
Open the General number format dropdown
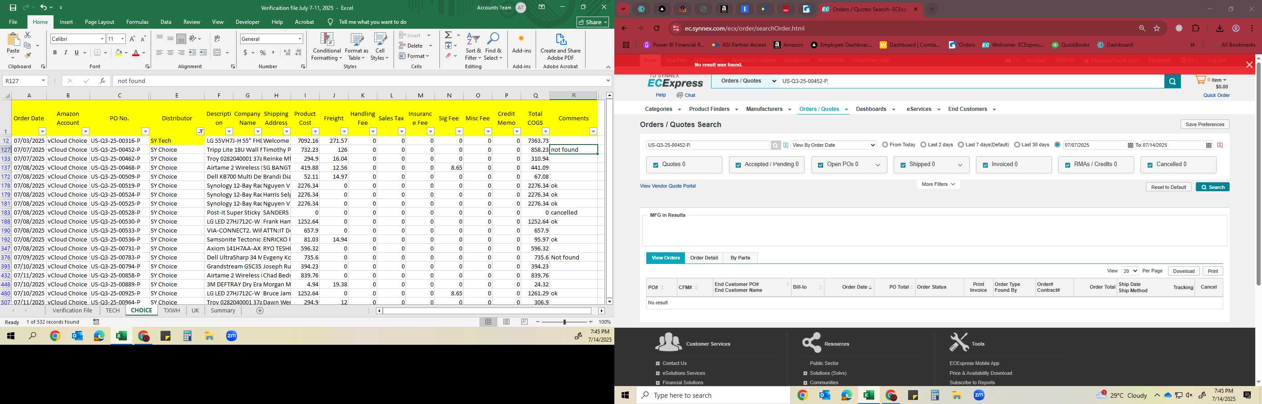pyautogui.click(x=300, y=39)
